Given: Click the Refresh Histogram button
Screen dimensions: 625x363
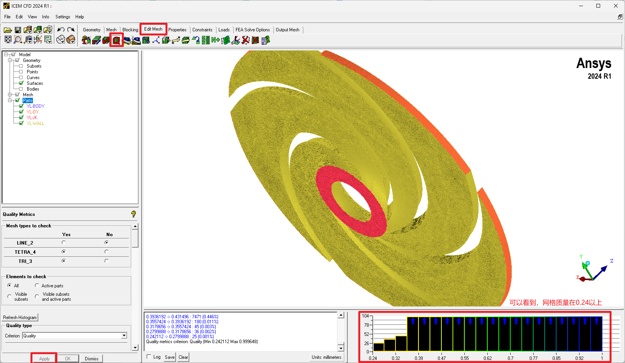Looking at the screenshot, I should (x=20, y=317).
